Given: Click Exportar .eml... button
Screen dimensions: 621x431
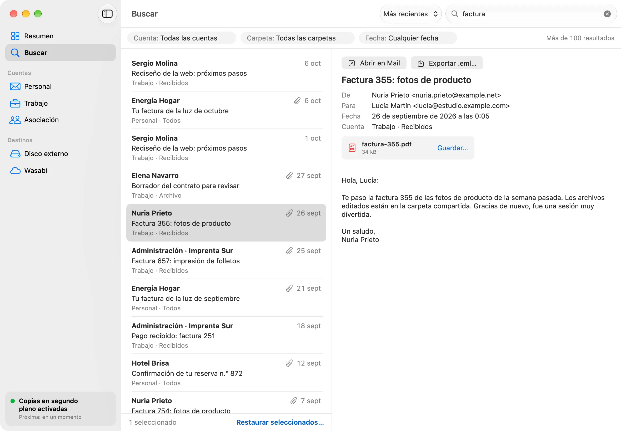Looking at the screenshot, I should [x=447, y=63].
